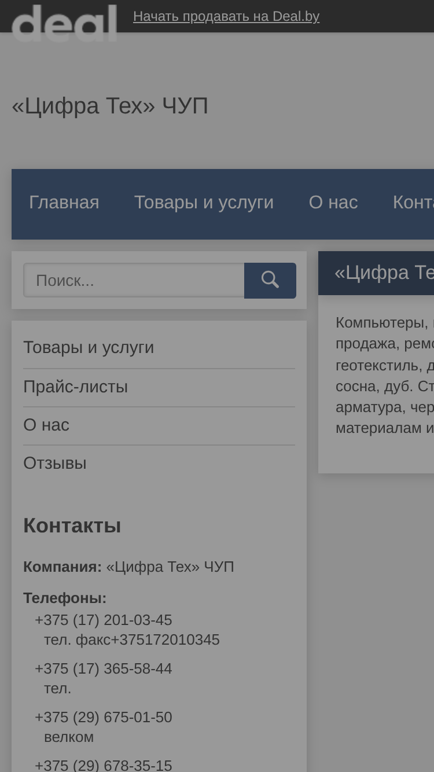Click the description starting with 'Компьютеры'
434x772 pixels.
pos(385,376)
